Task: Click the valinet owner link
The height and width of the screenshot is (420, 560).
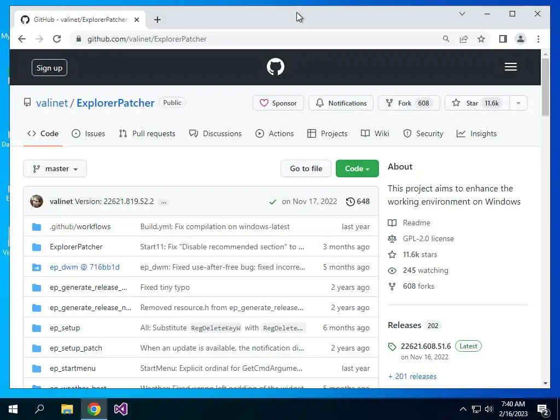Action: (x=52, y=103)
